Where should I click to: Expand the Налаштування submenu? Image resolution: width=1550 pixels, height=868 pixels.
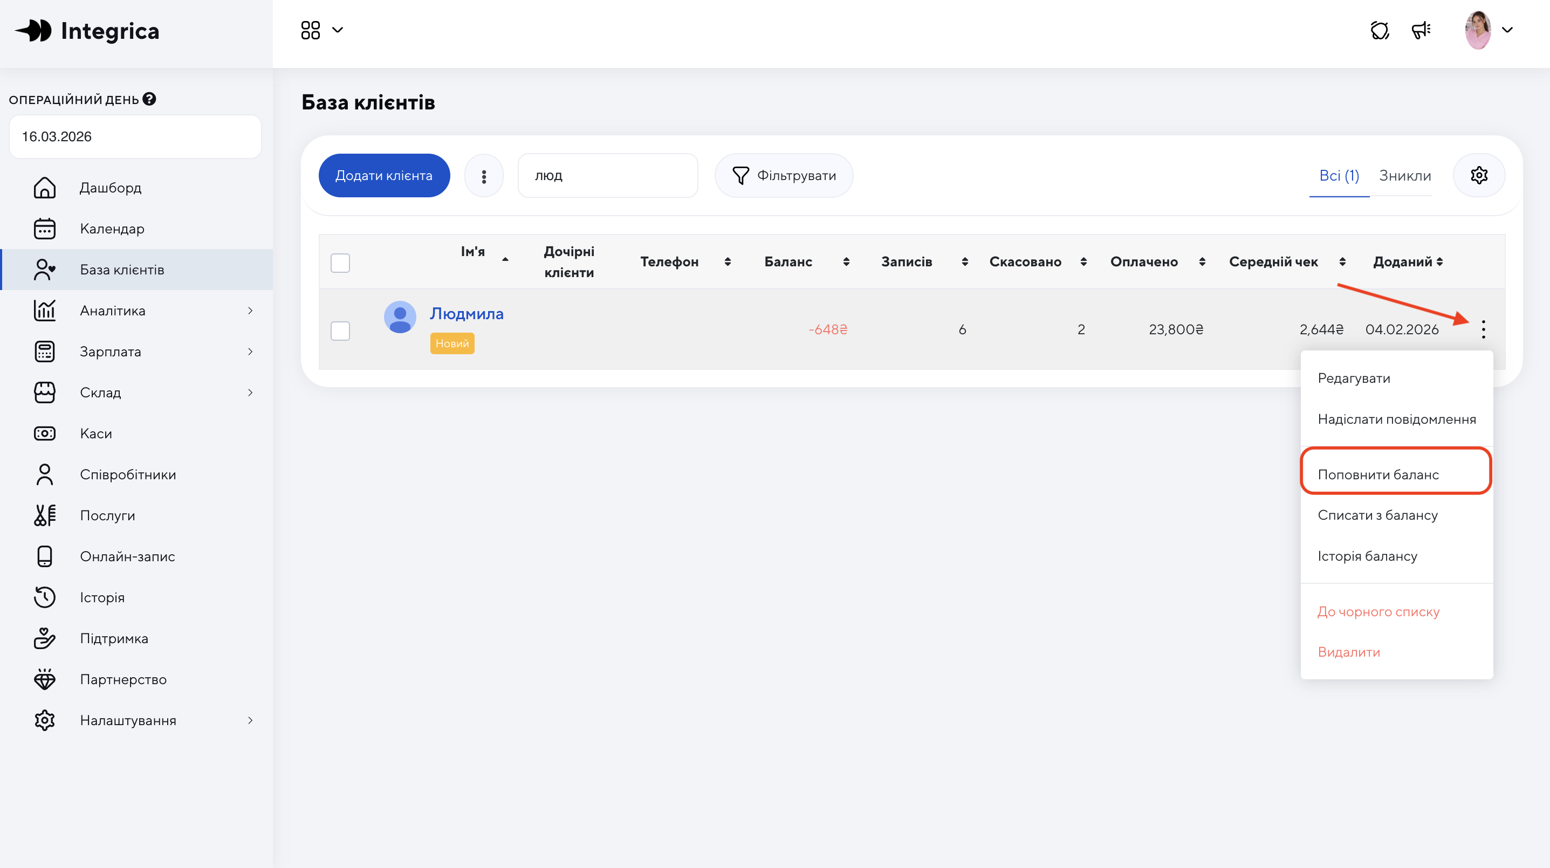[x=250, y=720]
